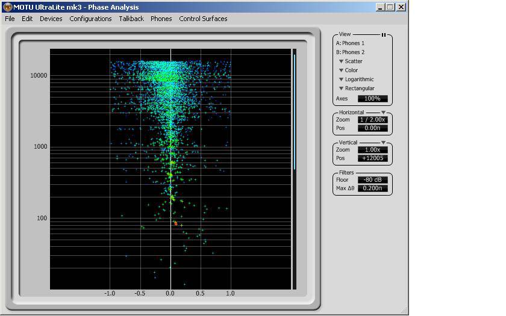Open the Devices menu

click(x=51, y=19)
